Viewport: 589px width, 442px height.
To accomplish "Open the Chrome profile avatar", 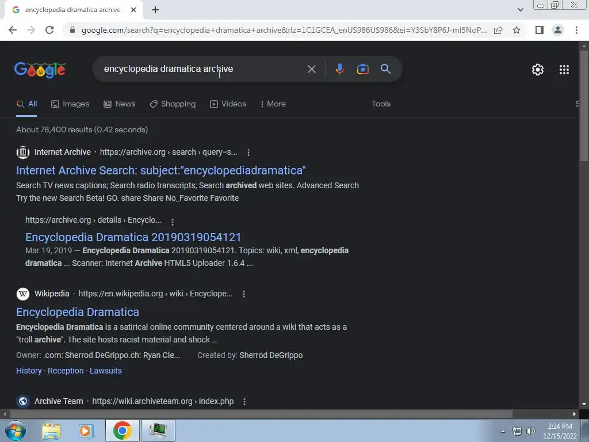I will click(558, 30).
